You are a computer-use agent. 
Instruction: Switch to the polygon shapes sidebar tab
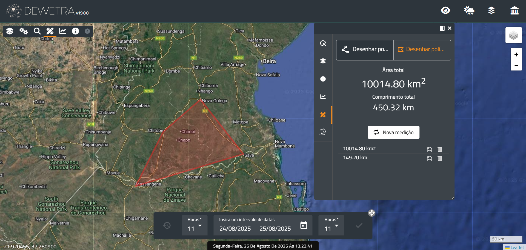(323, 132)
